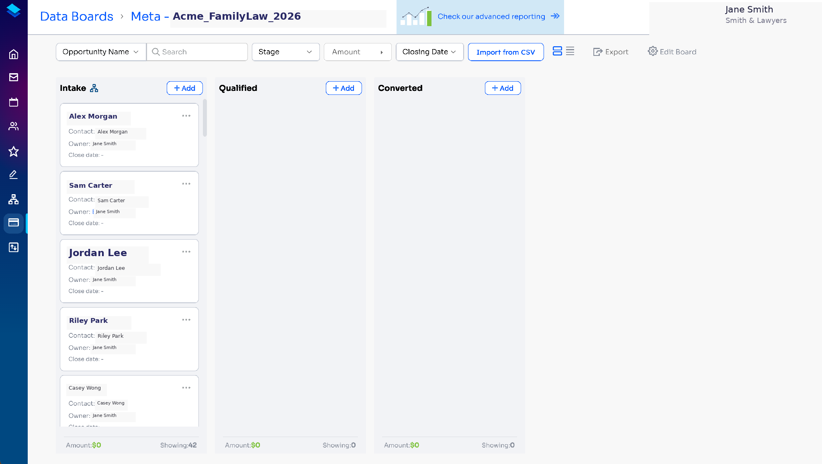Screen dimensions: 822x464
Task: Open the Favorites star sidebar icon
Action: click(x=14, y=151)
